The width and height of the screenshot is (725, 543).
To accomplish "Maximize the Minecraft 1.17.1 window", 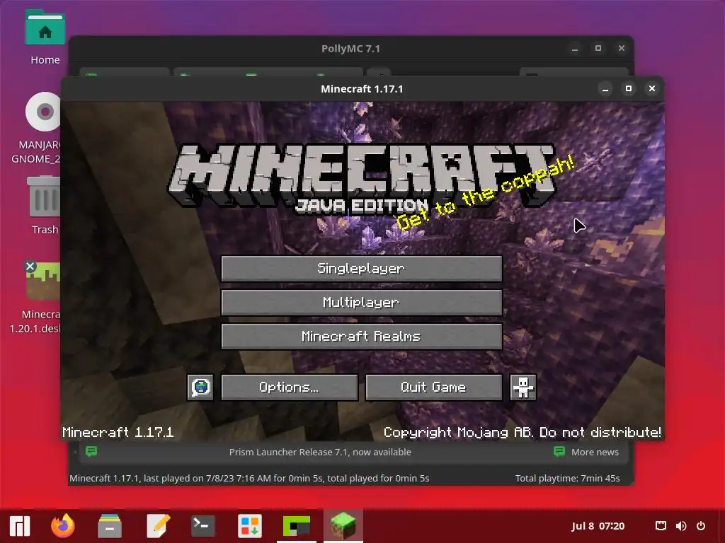I will (629, 88).
